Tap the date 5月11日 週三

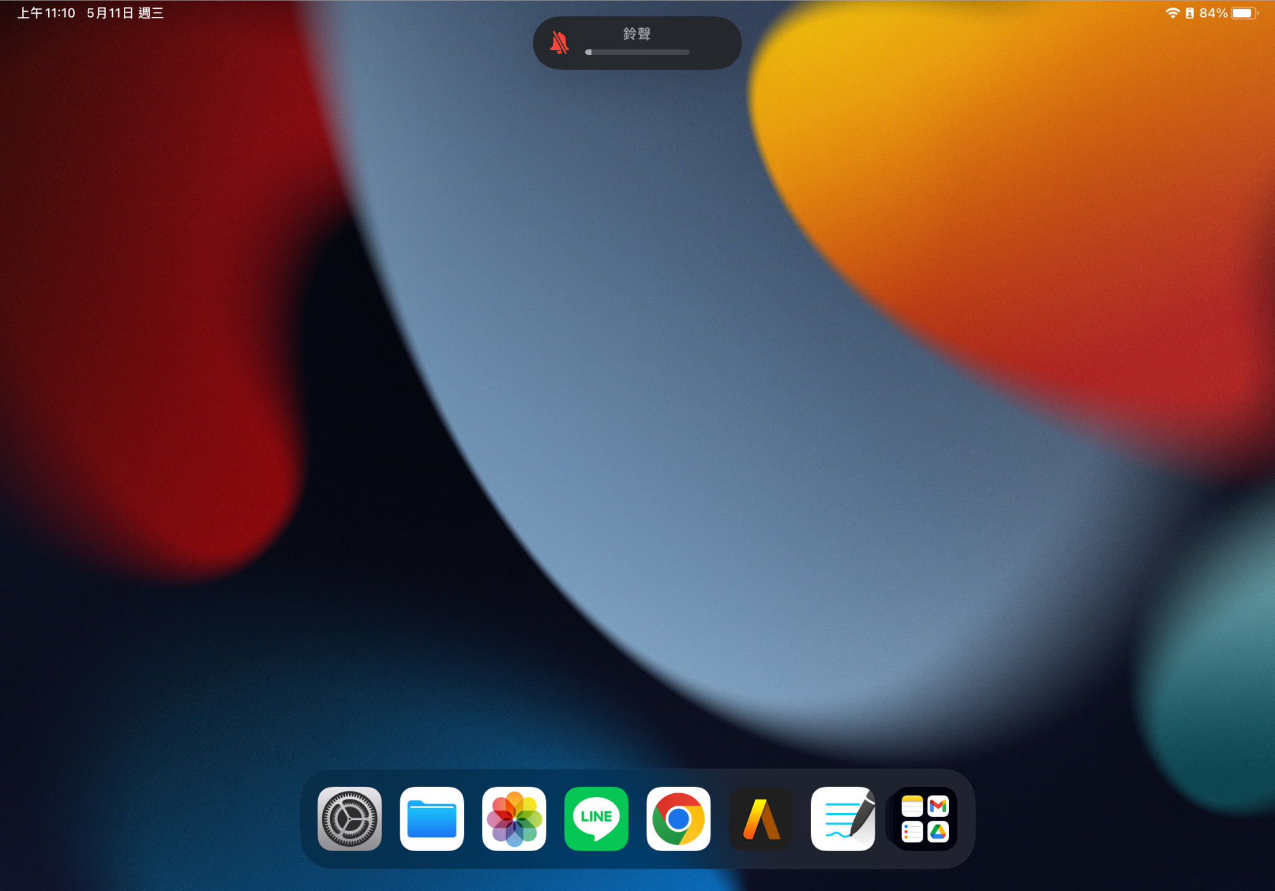point(125,13)
